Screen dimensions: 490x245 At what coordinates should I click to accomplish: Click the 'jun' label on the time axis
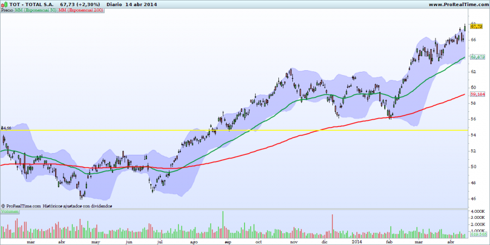click(129, 242)
